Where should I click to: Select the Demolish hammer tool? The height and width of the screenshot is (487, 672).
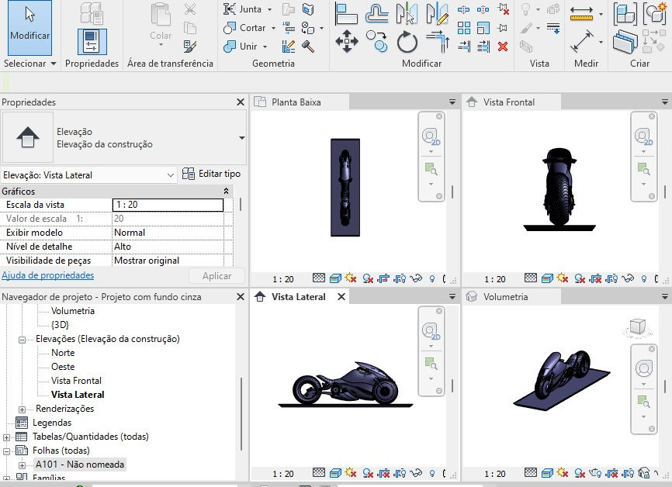tap(308, 47)
